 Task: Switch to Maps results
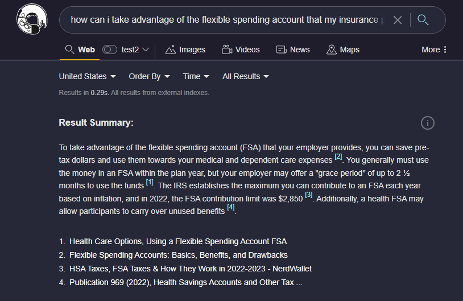click(x=343, y=50)
